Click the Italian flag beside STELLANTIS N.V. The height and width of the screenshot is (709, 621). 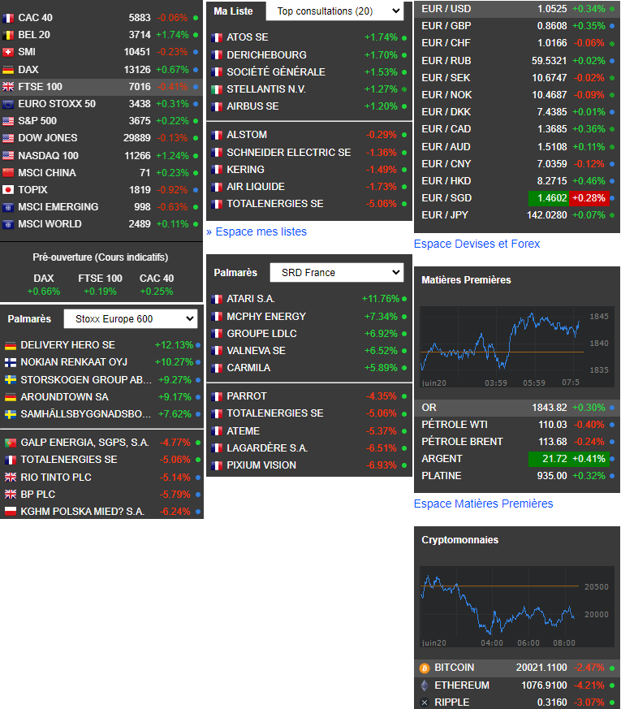(217, 89)
